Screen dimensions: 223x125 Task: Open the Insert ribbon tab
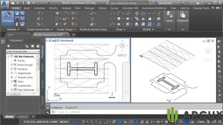tap(27, 8)
